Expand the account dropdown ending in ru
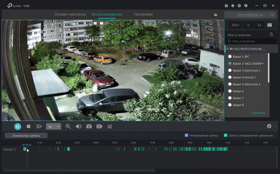Image resolution: width=280 pixels, height=174 pixels. coord(273,15)
